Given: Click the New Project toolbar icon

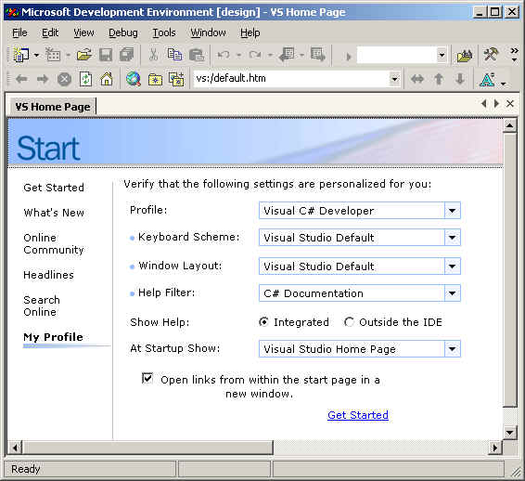Looking at the screenshot, I should (x=20, y=55).
